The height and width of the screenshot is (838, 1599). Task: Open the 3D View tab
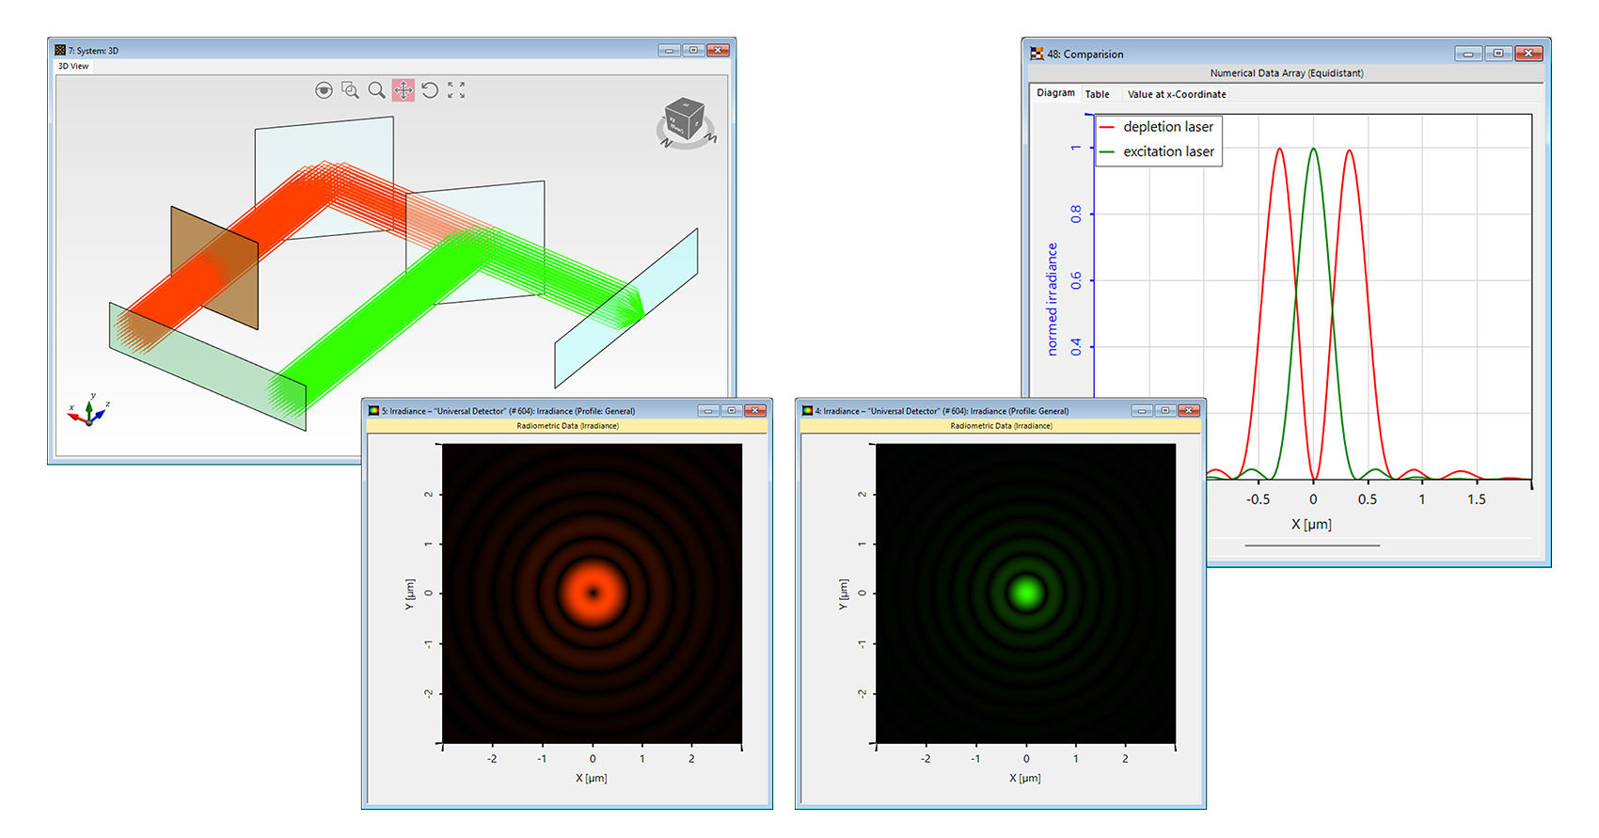[73, 67]
